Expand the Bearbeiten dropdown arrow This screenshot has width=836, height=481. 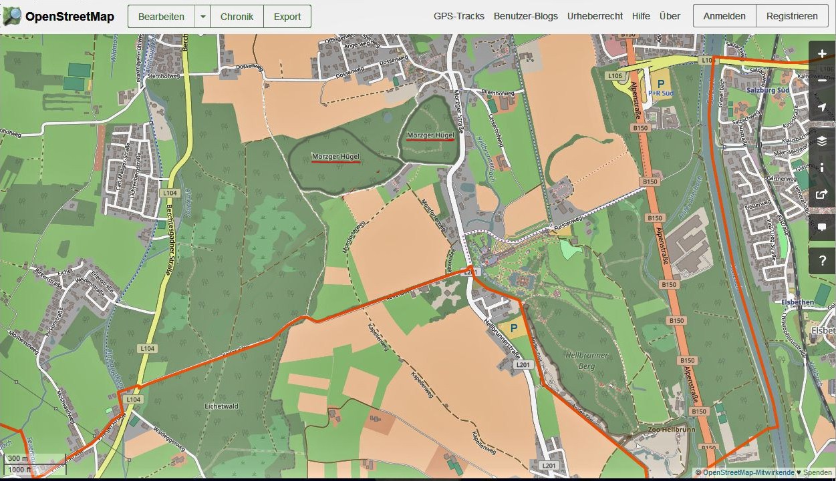click(202, 17)
